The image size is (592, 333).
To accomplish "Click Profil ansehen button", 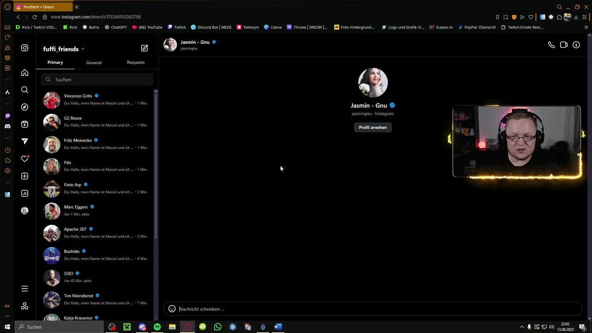I will click(x=373, y=127).
